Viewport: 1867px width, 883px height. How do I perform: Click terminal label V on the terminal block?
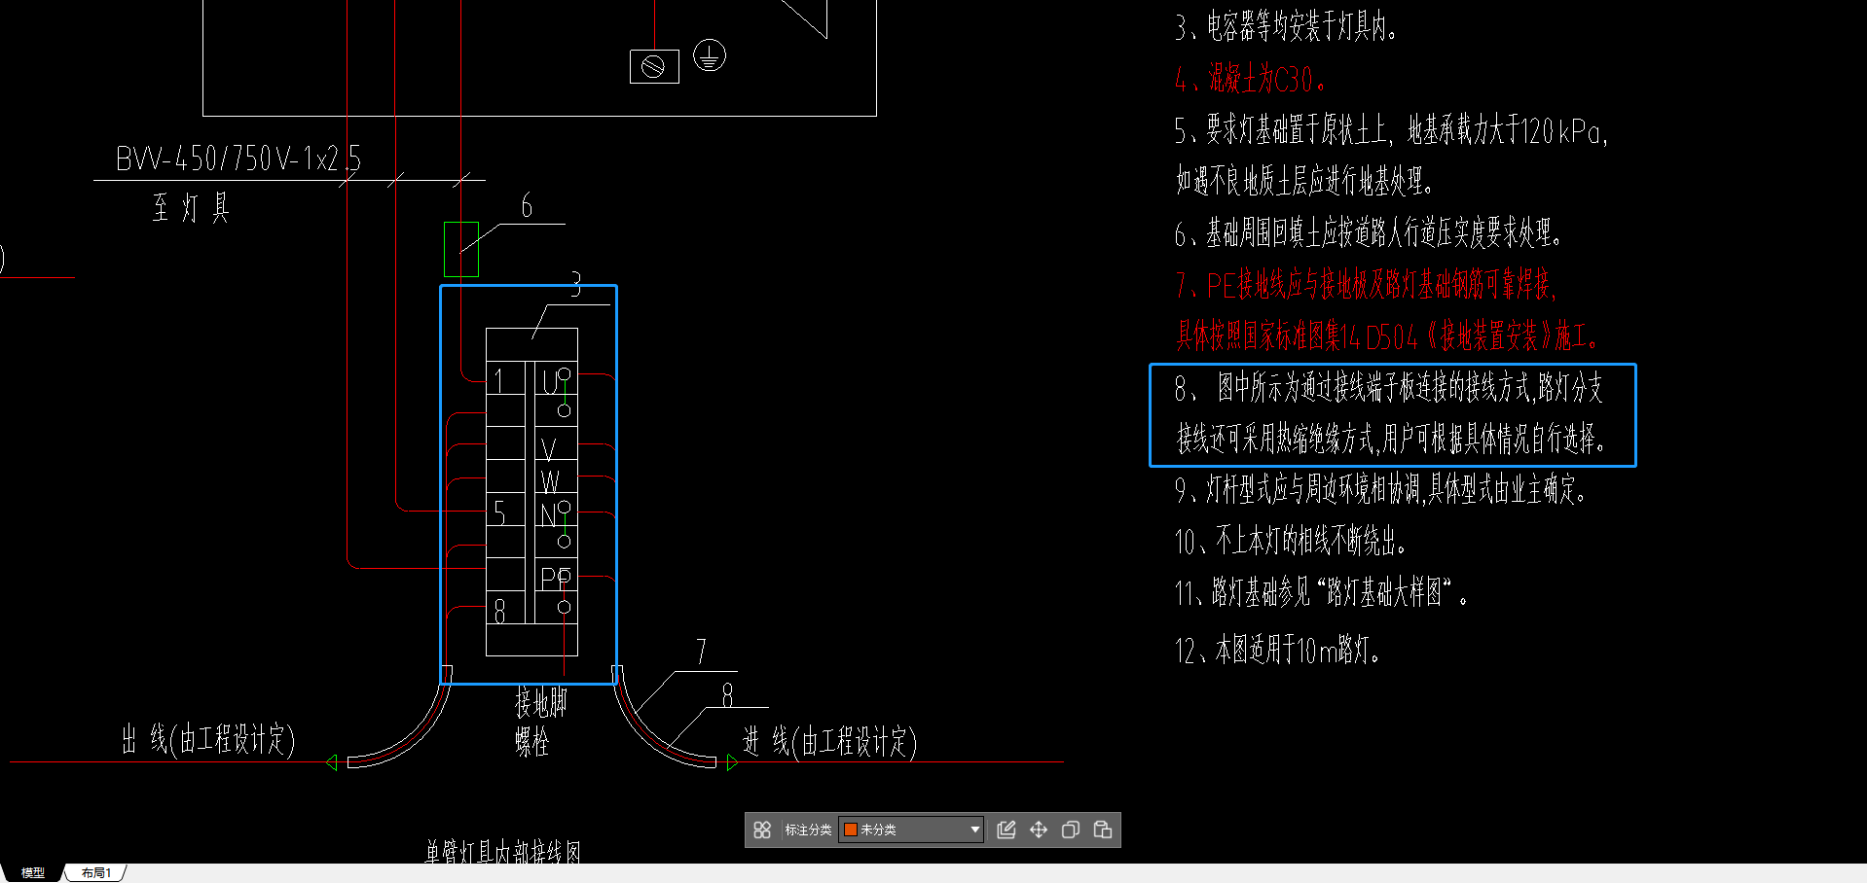(548, 448)
